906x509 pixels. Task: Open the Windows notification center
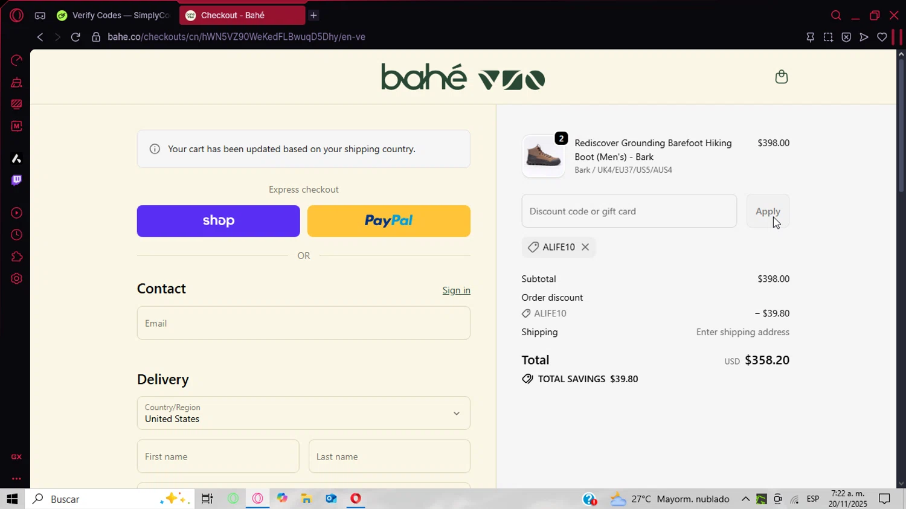(x=884, y=499)
